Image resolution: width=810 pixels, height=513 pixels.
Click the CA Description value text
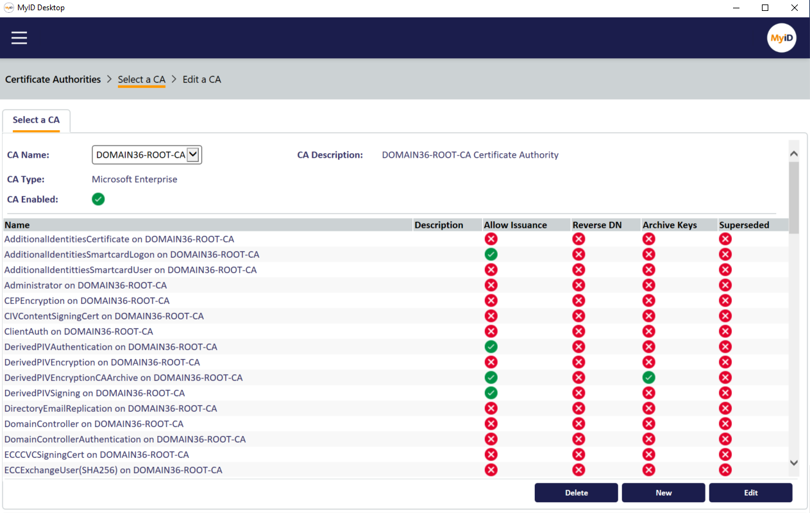pos(470,155)
